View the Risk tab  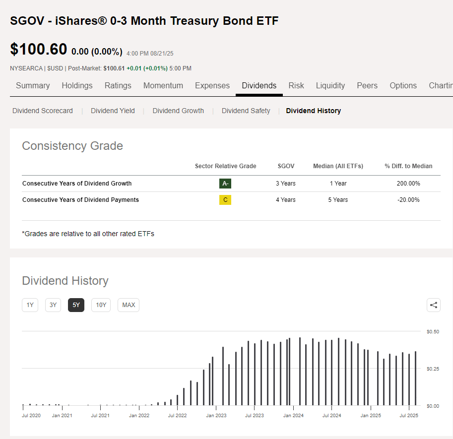[x=296, y=85]
